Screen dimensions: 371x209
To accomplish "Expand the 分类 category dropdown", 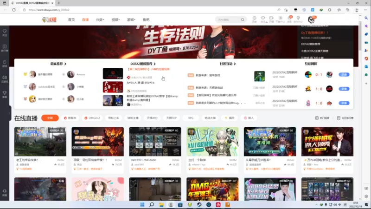I will 100,20.
